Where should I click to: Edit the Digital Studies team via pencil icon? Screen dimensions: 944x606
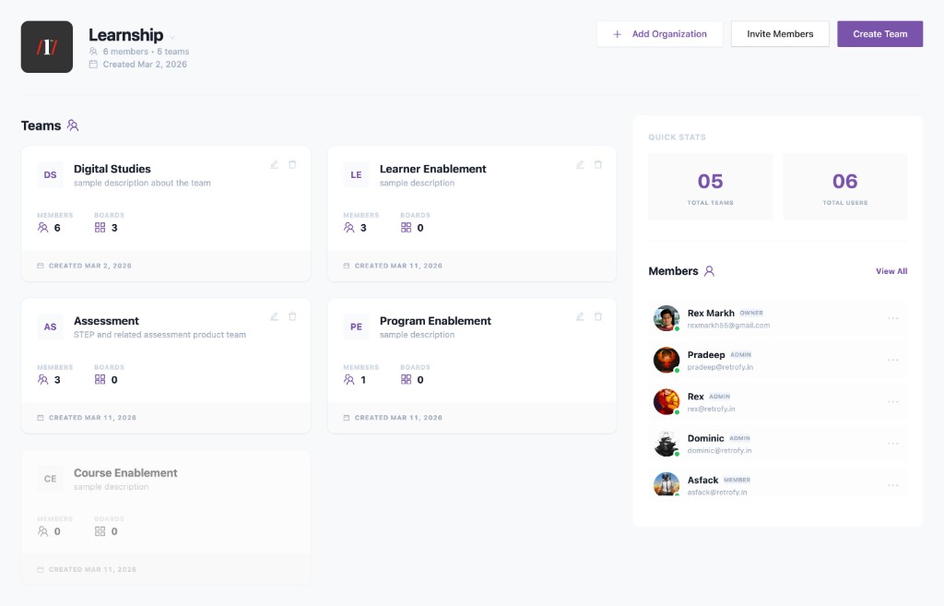click(x=274, y=164)
